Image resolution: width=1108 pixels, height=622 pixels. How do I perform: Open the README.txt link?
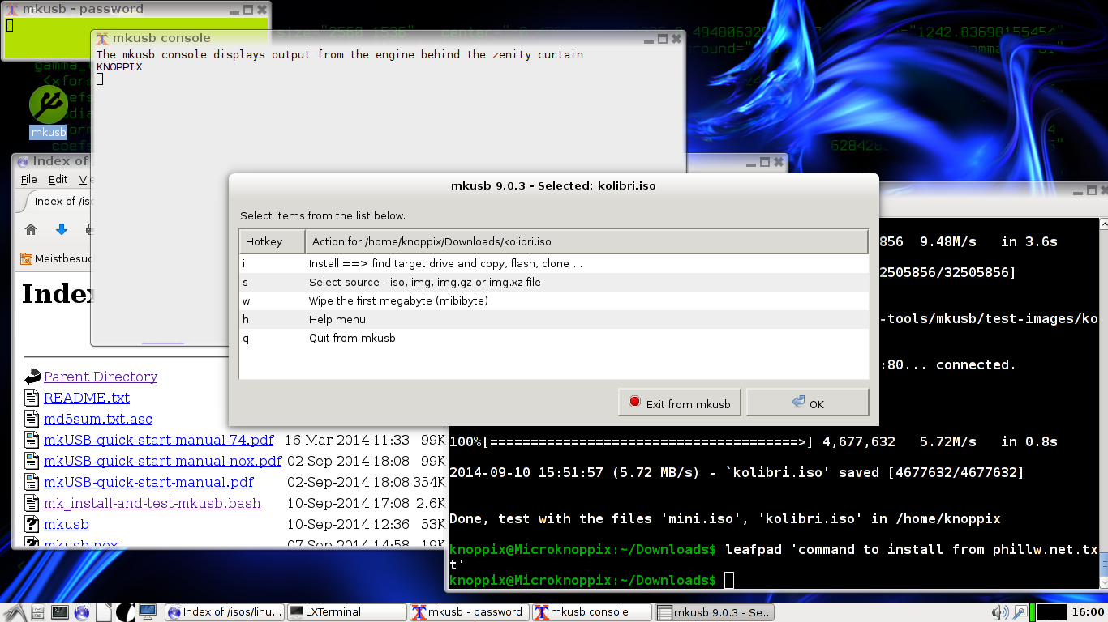click(87, 398)
